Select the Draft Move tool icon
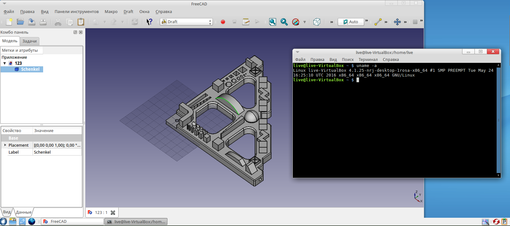This screenshot has width=510, height=226. [397, 22]
